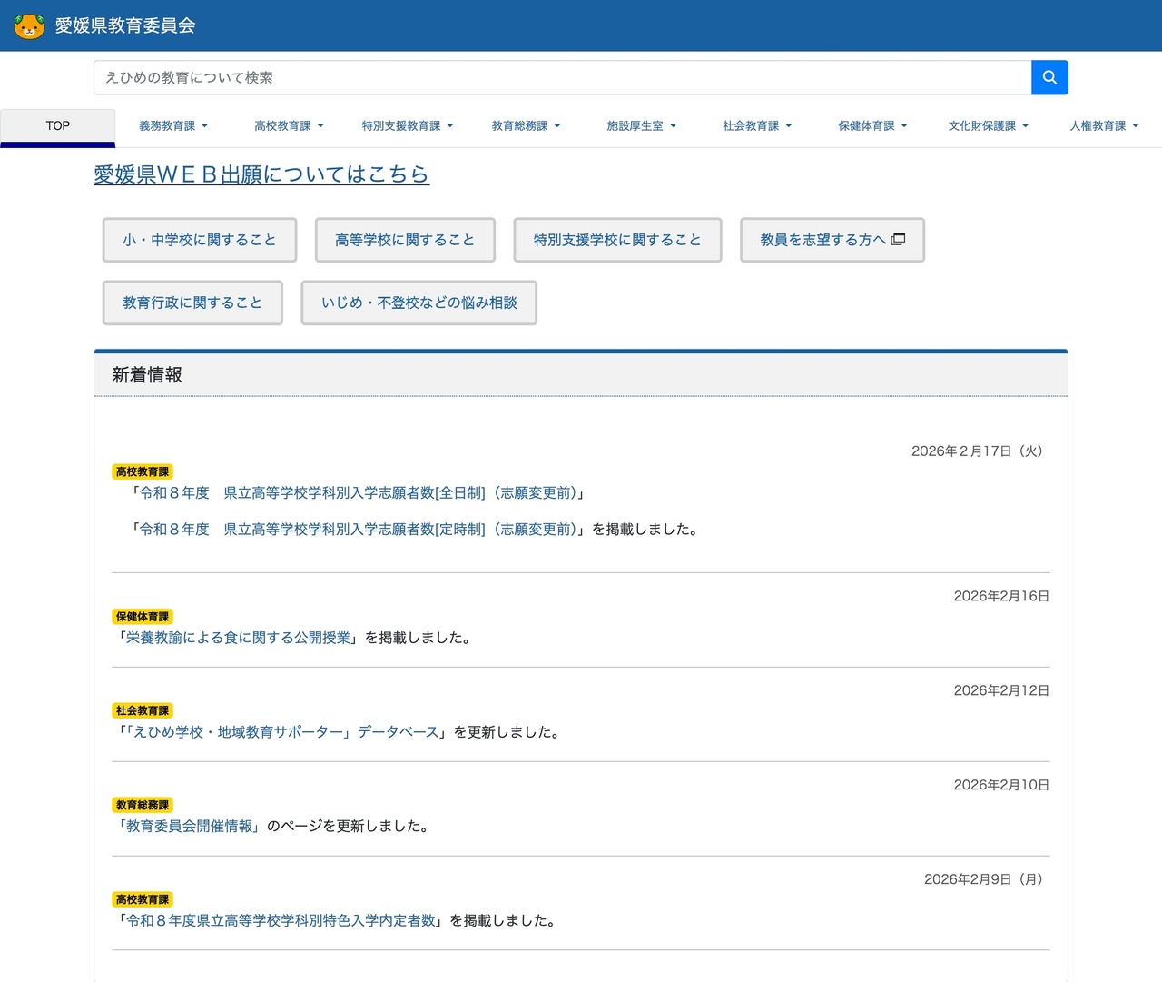The height and width of the screenshot is (982, 1162).
Task: Open the 人権教育課 dropdown
Action: point(1104,126)
